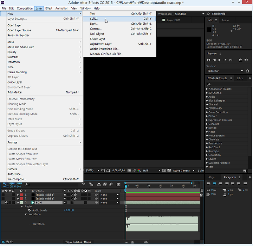253x246 pixels.
Task: Click the parent pick whip of layer 2
Action: click(96, 198)
